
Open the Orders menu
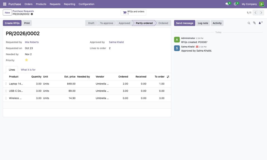click(28, 4)
